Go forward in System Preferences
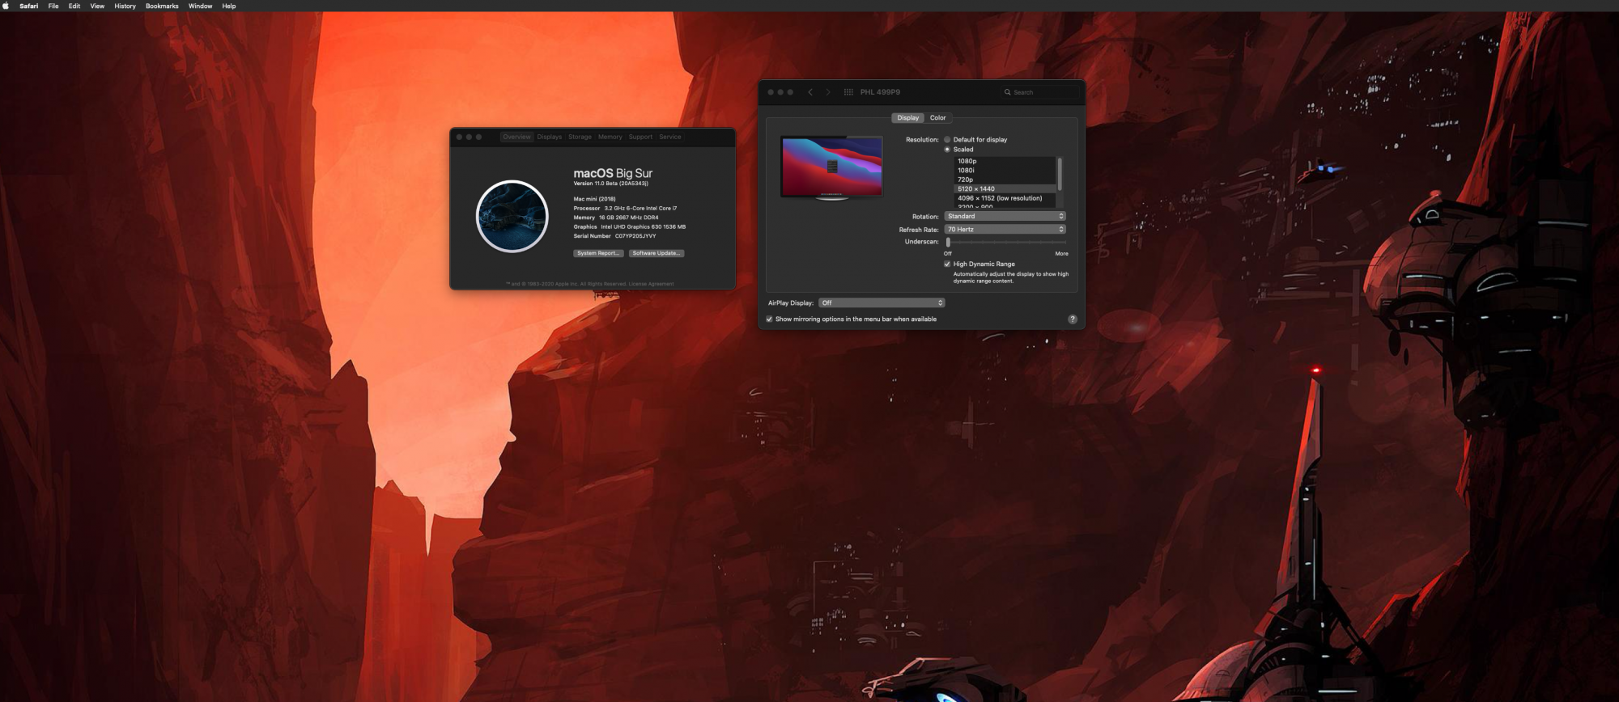Viewport: 1619px width, 702px height. point(828,92)
